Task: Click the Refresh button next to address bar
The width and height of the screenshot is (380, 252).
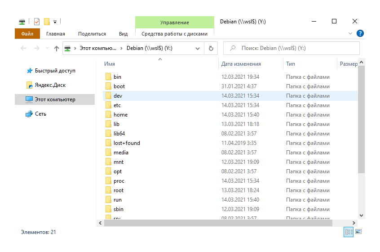Action: point(211,48)
